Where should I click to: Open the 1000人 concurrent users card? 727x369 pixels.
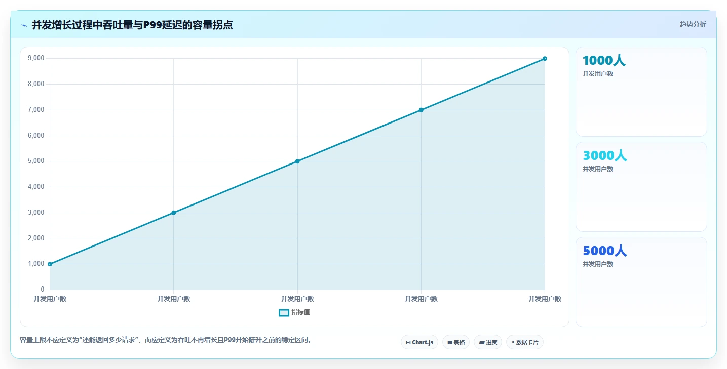[x=641, y=92]
